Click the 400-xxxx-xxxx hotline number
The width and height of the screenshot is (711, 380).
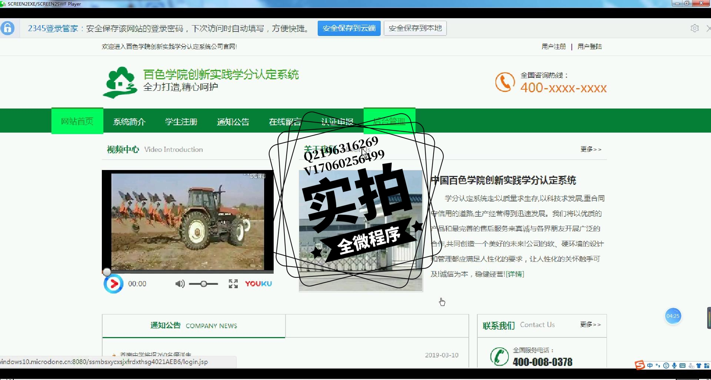[564, 88]
